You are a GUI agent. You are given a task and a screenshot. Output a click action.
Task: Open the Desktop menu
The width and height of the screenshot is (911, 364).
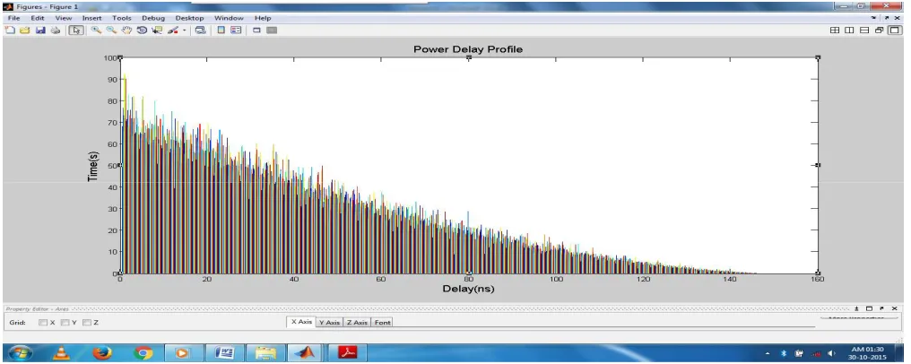point(189,18)
